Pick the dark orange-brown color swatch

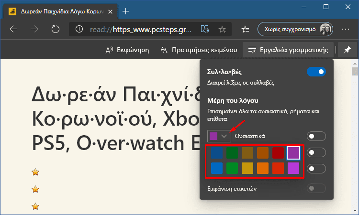click(263, 153)
